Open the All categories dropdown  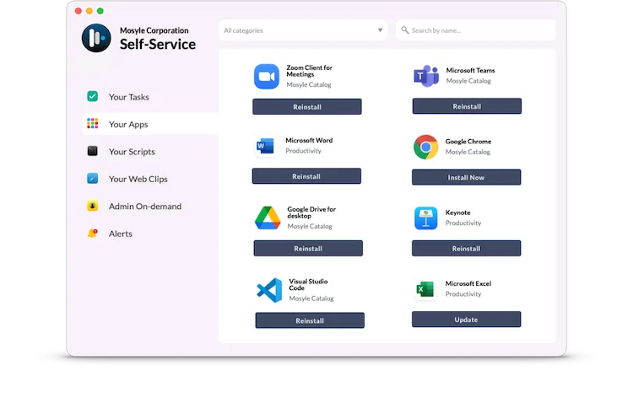tap(303, 30)
